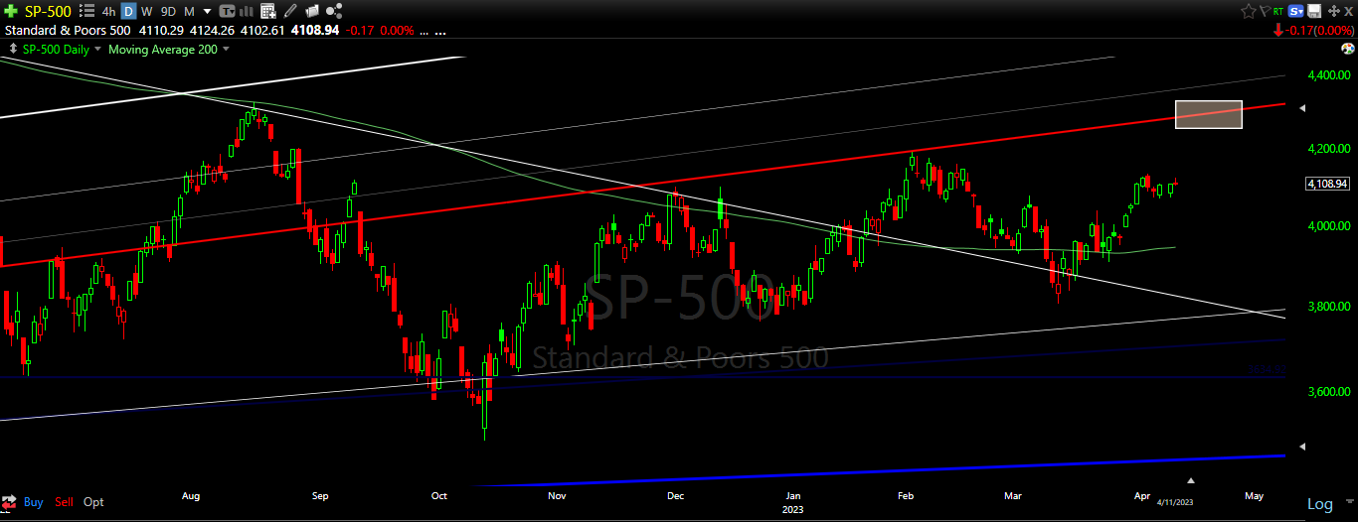Switch to the M monthly timeframe
The width and height of the screenshot is (1358, 522).
tap(189, 11)
